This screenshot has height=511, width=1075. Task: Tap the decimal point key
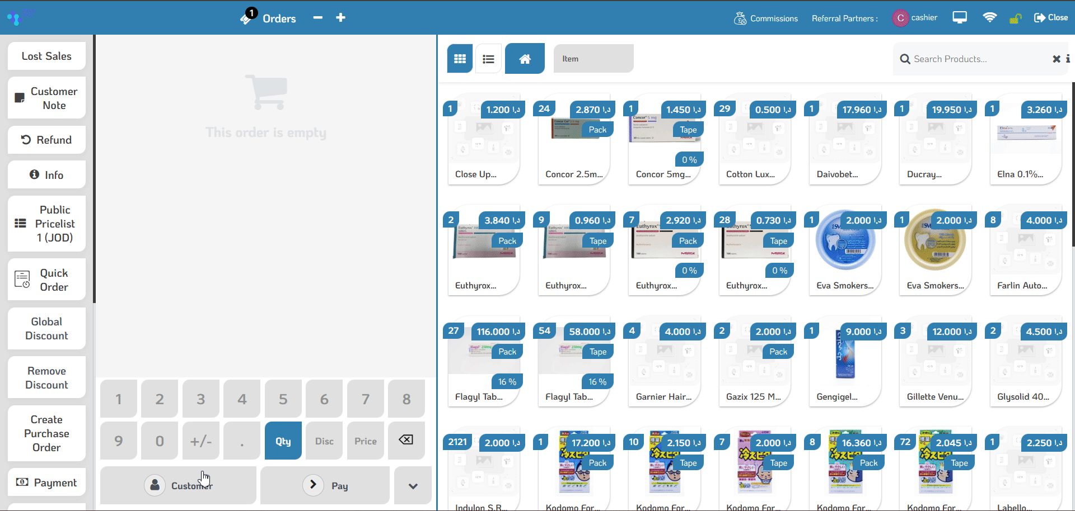[242, 441]
